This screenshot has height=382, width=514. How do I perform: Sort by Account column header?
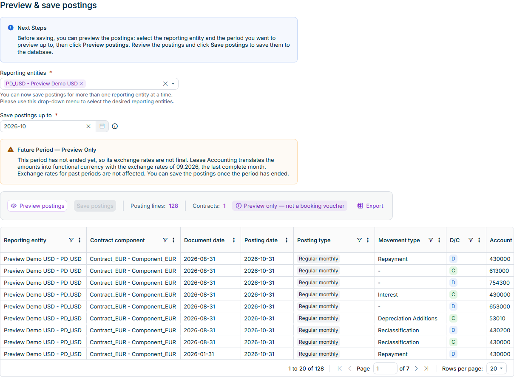501,240
